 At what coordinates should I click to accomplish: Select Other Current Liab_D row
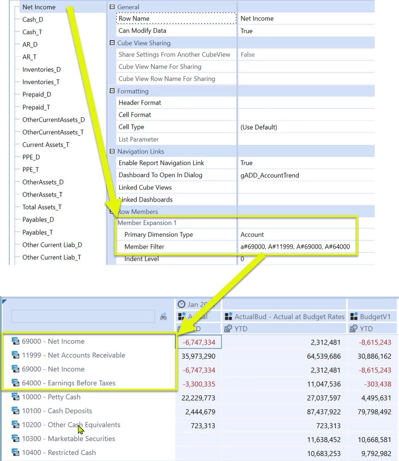(52, 245)
